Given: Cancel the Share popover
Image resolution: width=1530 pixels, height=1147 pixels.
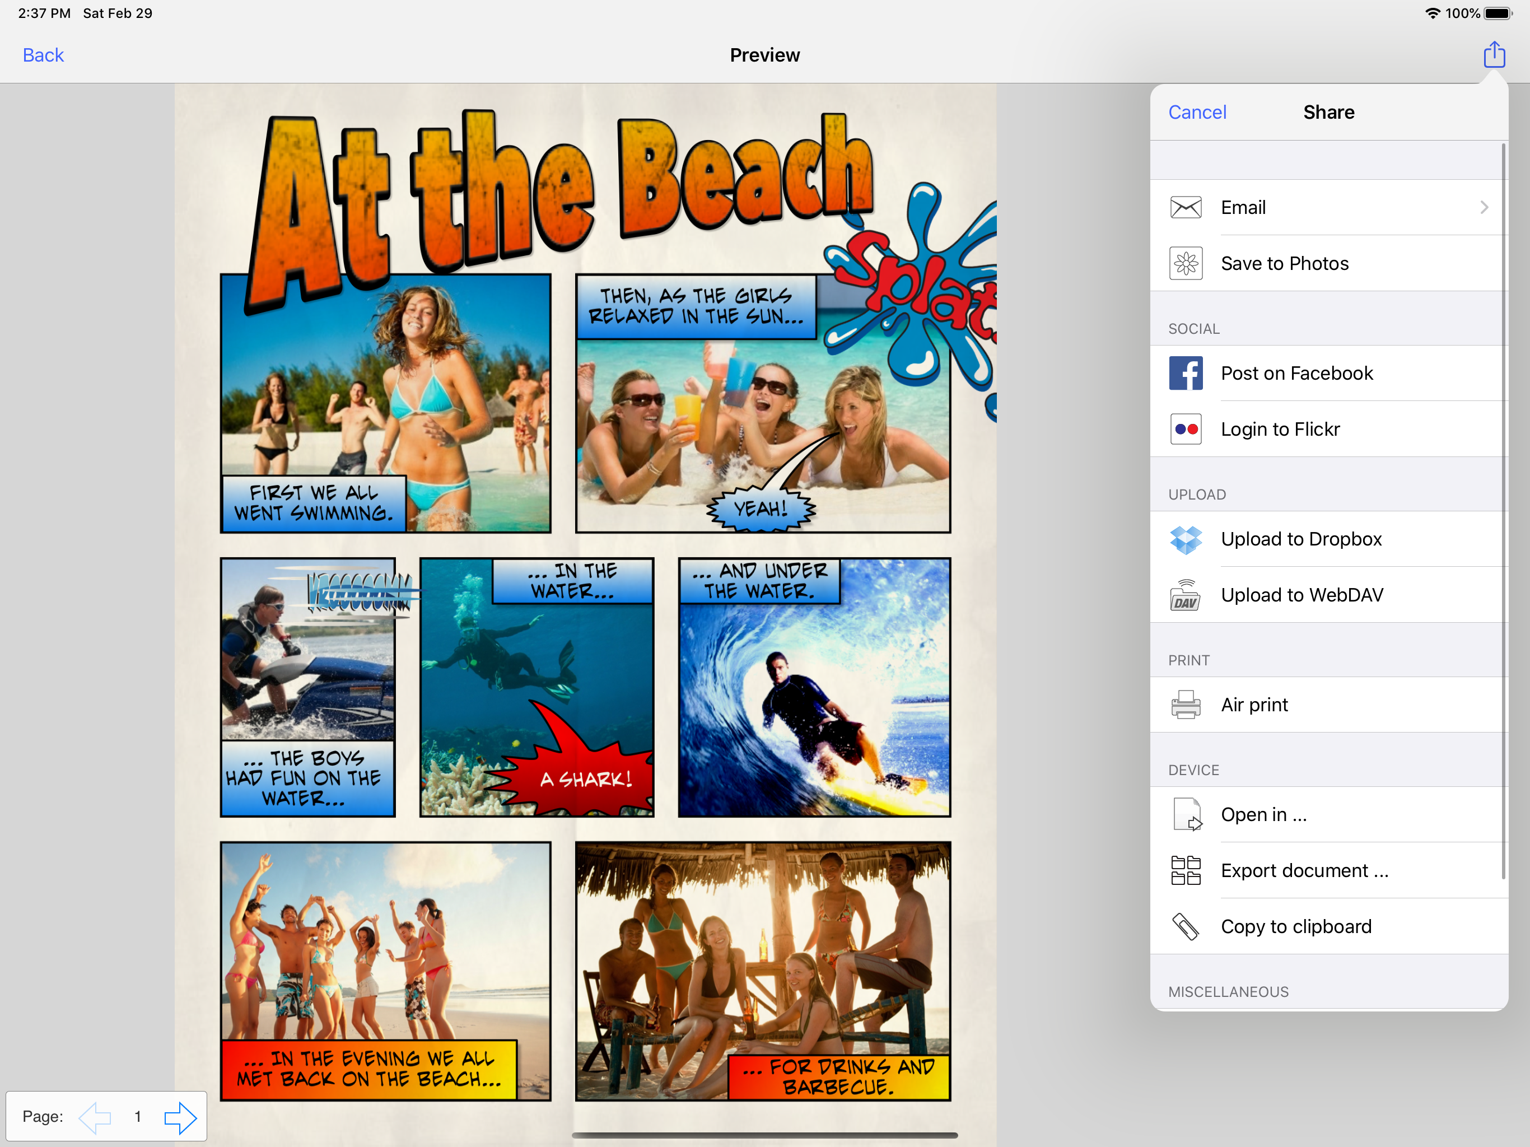Looking at the screenshot, I should click(1197, 112).
